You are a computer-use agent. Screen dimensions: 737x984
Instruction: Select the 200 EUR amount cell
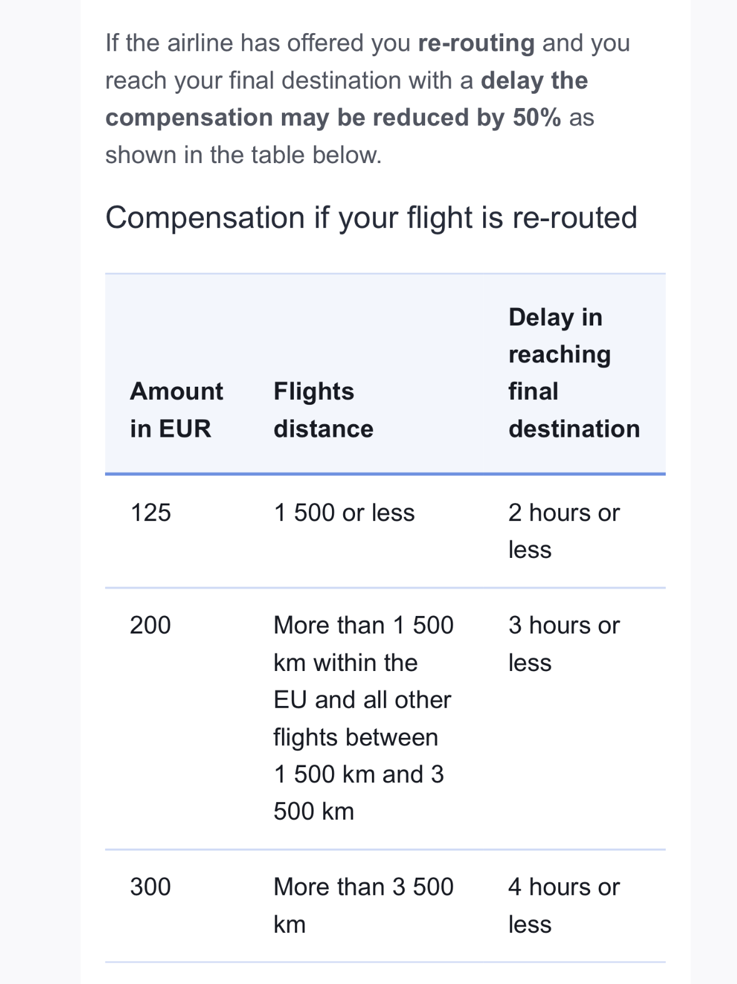[x=151, y=625]
